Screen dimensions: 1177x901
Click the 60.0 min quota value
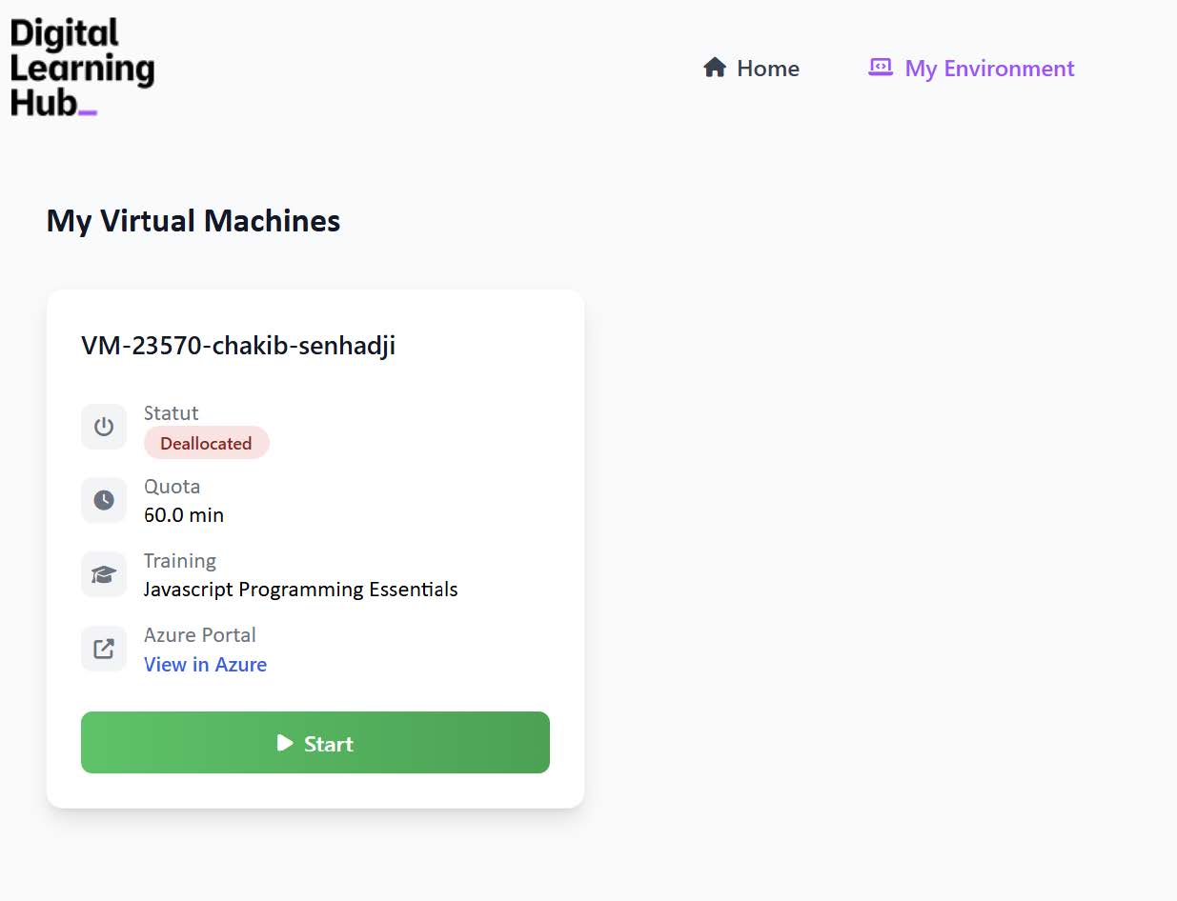[x=184, y=515]
